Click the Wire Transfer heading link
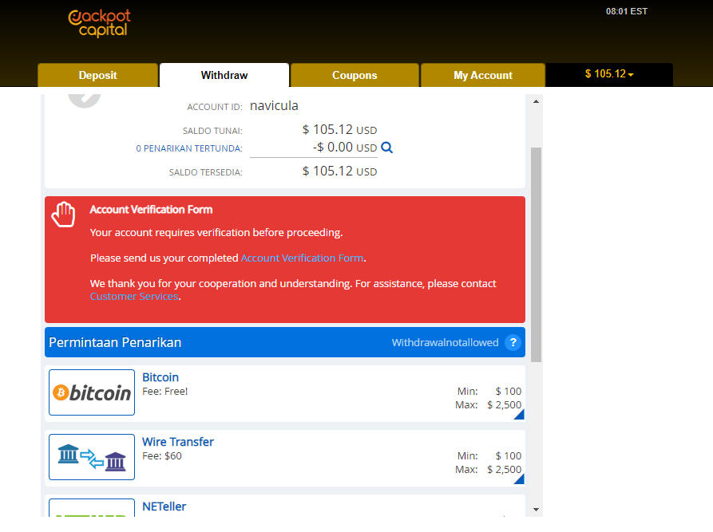This screenshot has width=713, height=532. click(x=177, y=442)
